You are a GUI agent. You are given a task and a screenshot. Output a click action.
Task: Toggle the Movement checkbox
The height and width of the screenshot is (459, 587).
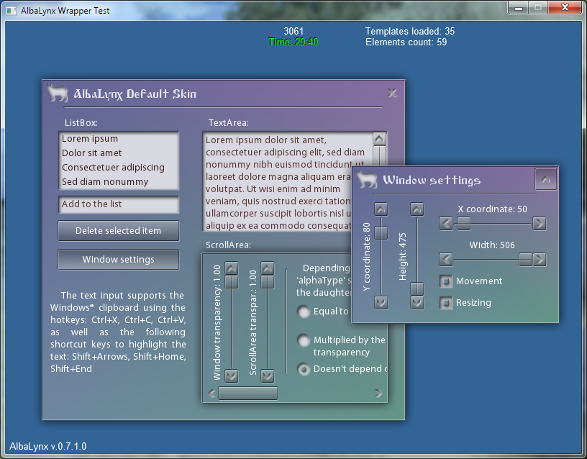pos(446,281)
